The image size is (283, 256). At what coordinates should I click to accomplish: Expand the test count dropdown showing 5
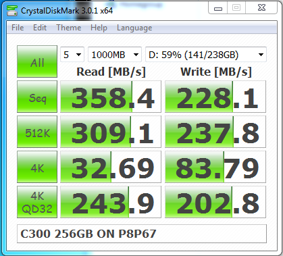click(x=72, y=55)
